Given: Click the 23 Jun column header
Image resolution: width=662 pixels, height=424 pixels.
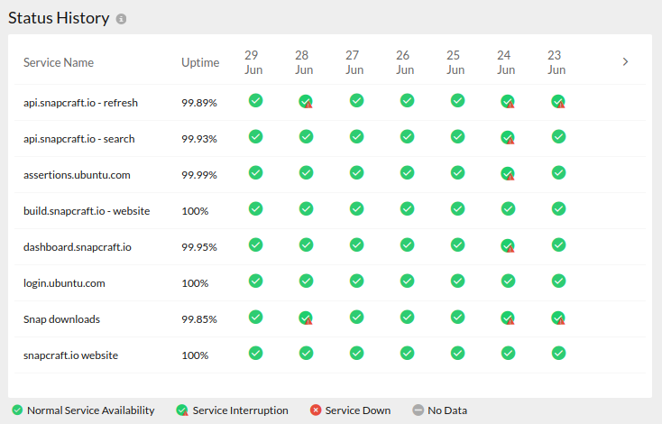Looking at the screenshot, I should coord(556,62).
